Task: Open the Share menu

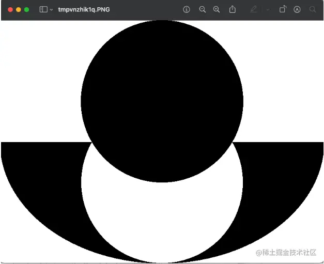Action: pos(233,9)
